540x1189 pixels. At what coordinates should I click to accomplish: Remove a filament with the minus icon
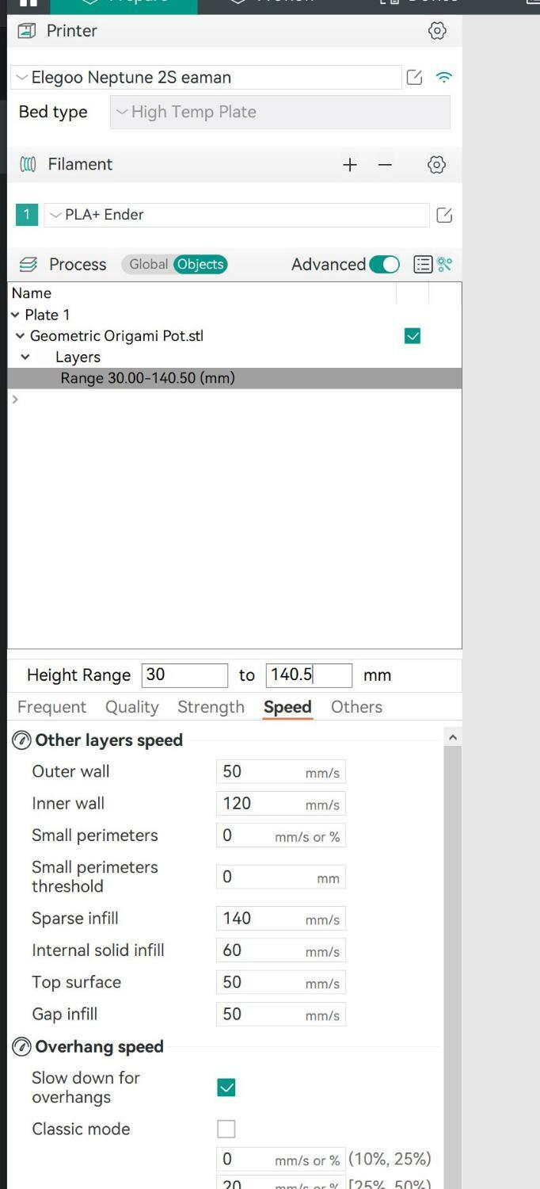point(385,165)
